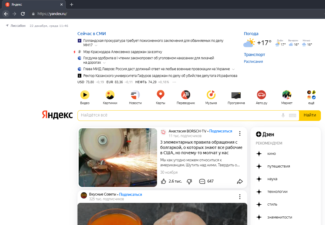Image resolution: width=325 pixels, height=225 pixels.
Task: Open the Погода heading link
Action: [x=251, y=34]
